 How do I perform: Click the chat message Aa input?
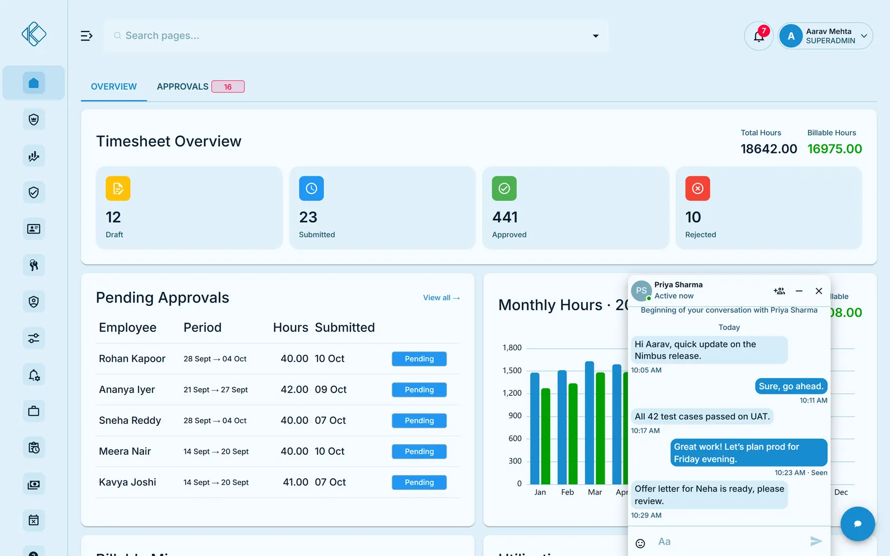coord(729,542)
